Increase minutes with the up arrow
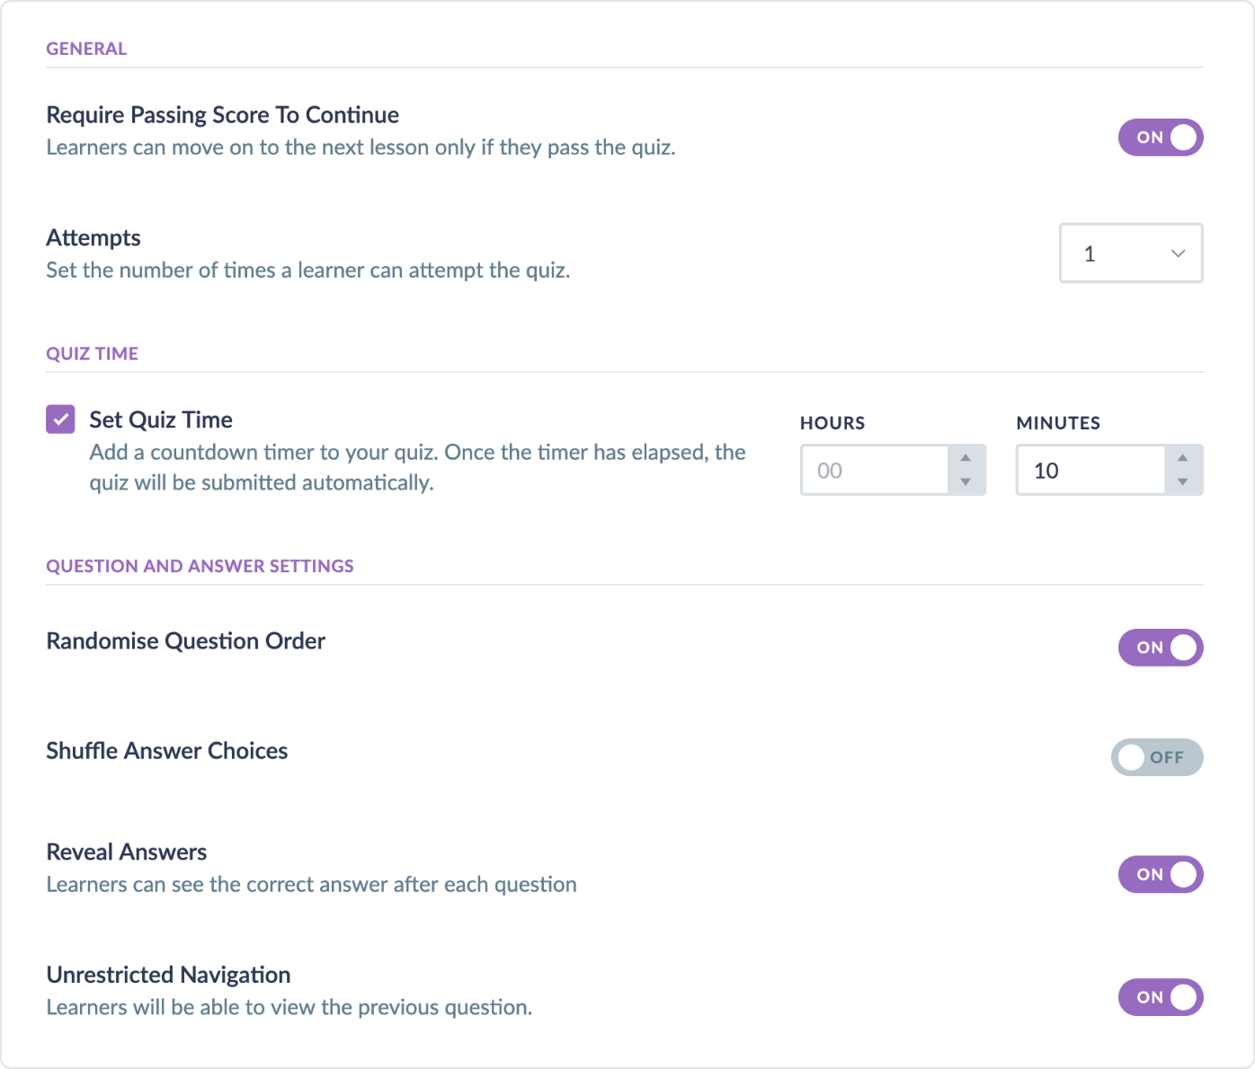 click(x=1183, y=458)
